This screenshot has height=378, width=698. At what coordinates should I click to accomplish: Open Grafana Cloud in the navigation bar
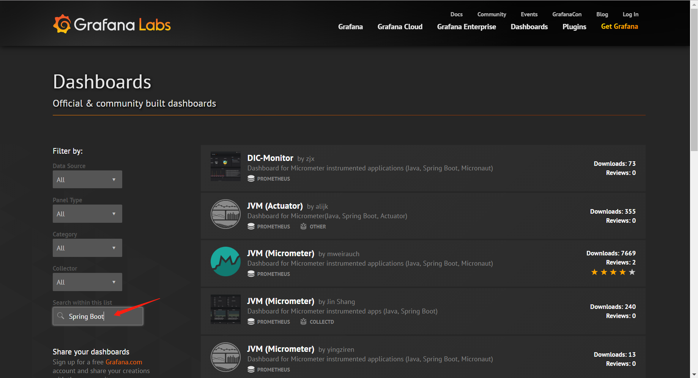pos(400,27)
